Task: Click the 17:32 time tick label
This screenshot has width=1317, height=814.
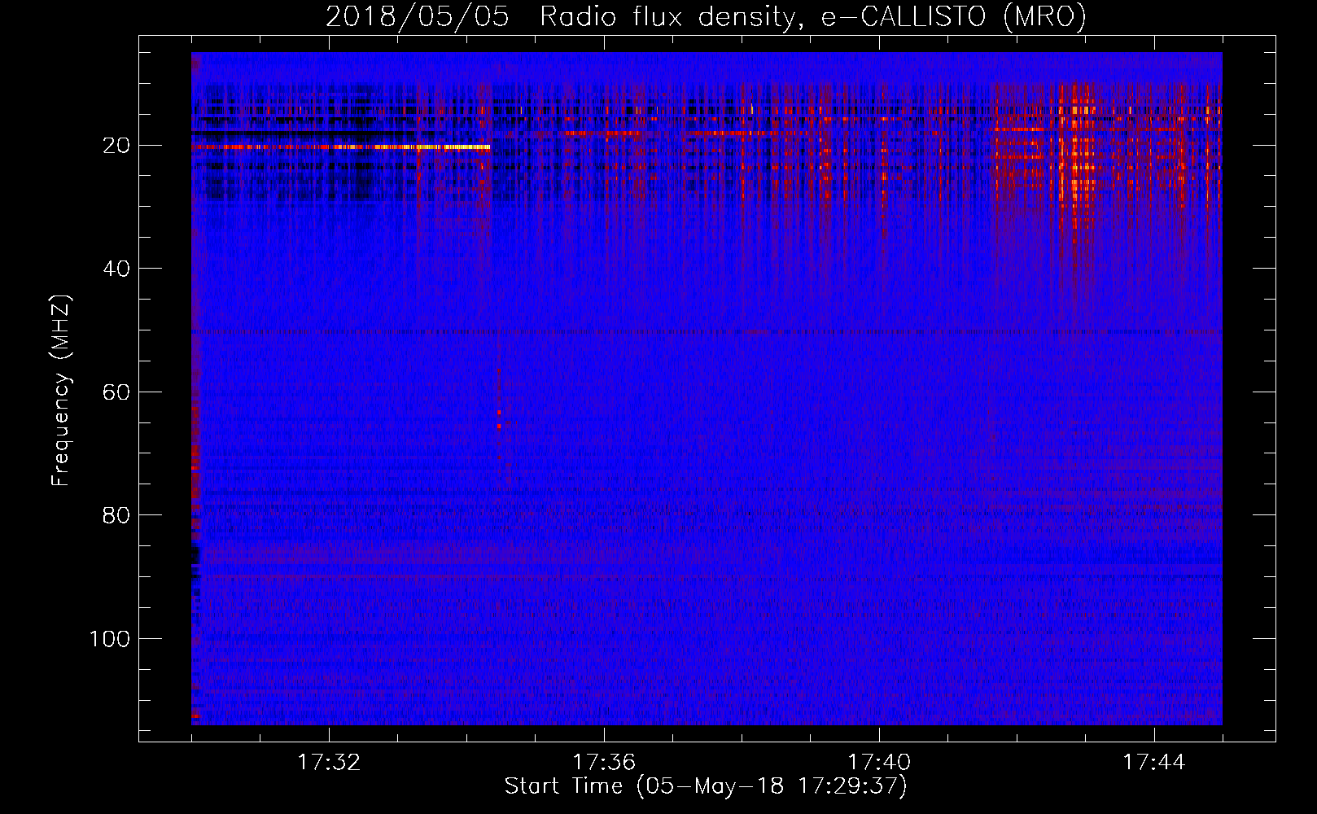Action: point(329,763)
